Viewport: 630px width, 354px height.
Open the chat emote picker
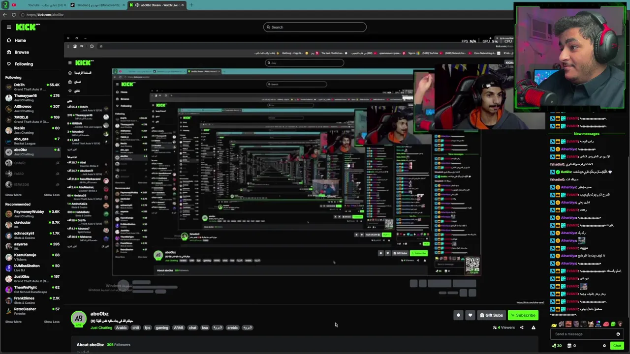point(618,334)
